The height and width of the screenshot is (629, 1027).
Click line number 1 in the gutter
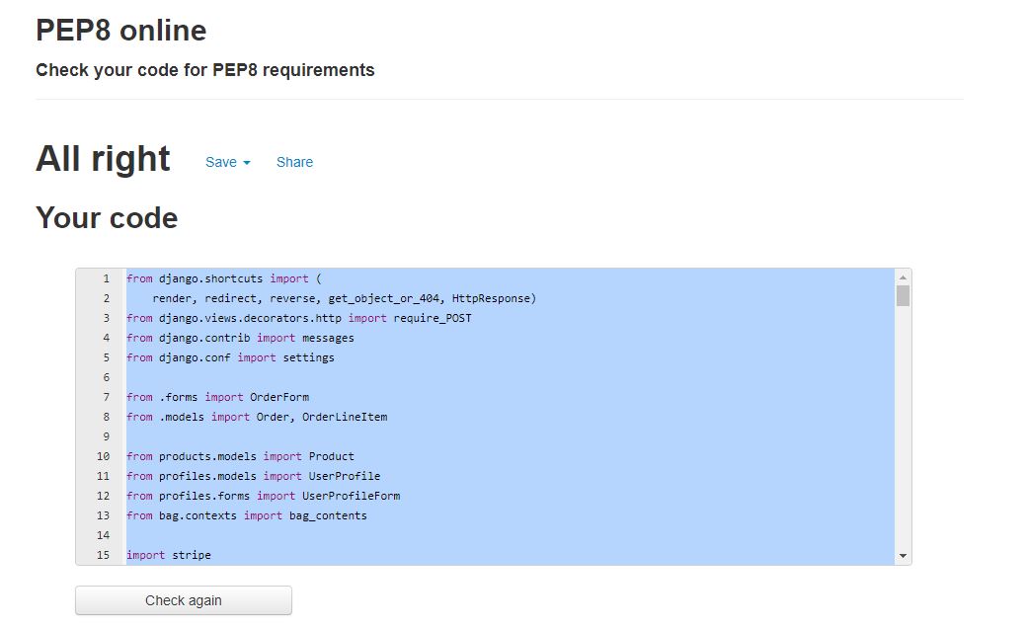(104, 277)
